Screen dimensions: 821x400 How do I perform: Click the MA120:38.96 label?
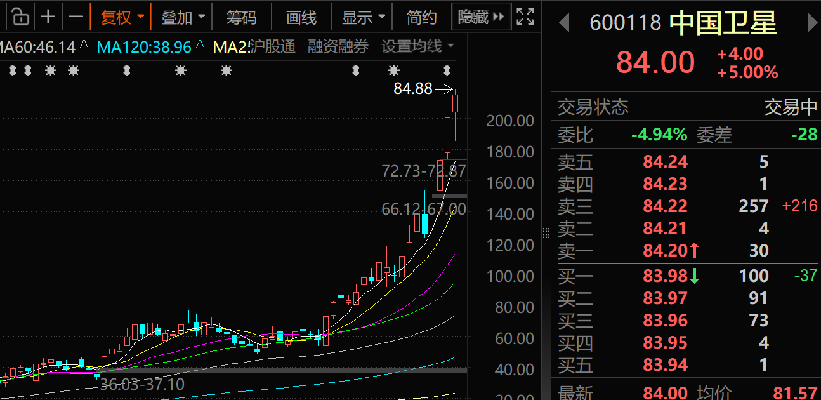[x=144, y=47]
